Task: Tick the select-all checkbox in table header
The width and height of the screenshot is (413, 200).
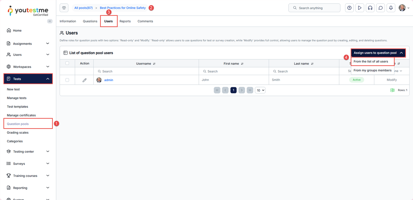Action: tap(67, 63)
